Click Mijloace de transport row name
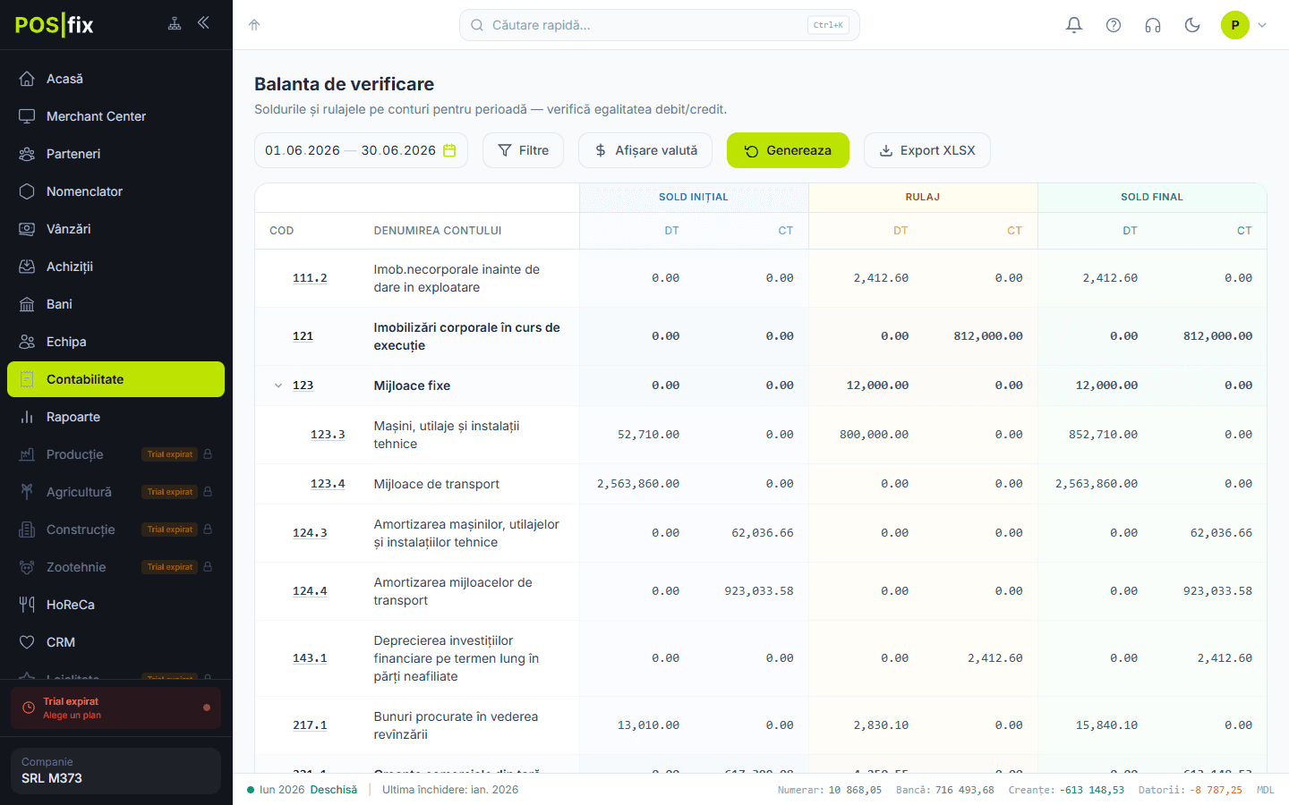Viewport: 1289px width, 805px height. pos(437,484)
